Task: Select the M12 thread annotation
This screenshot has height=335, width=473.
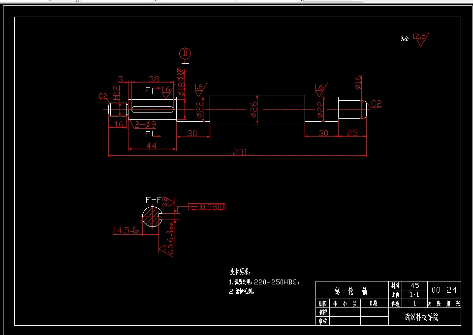Action: (117, 93)
